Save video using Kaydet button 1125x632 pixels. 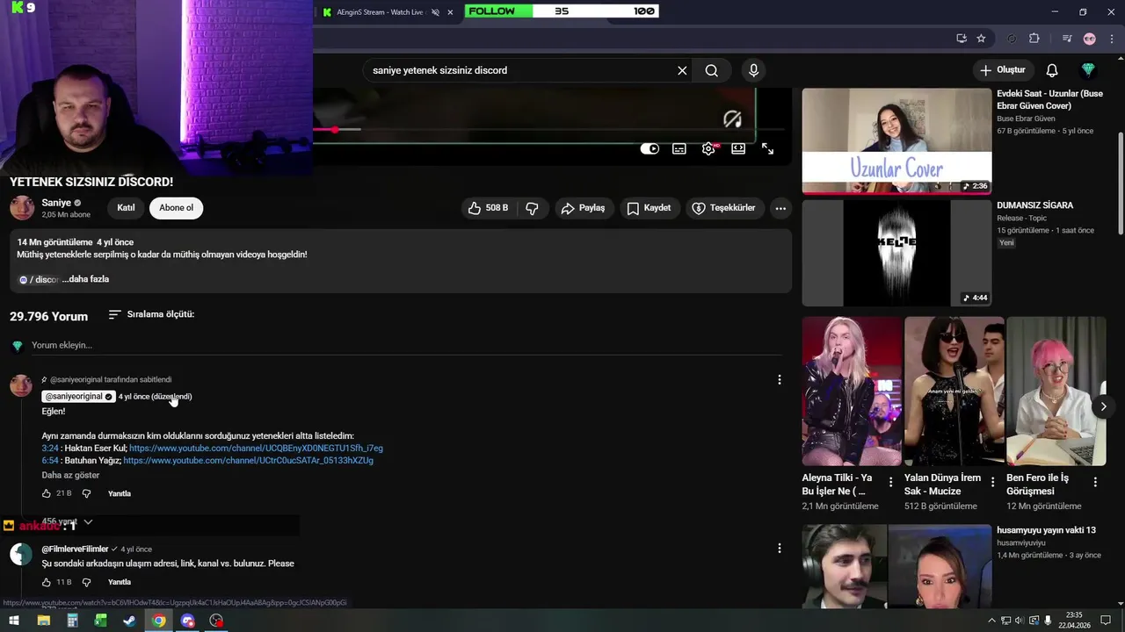[x=649, y=208]
